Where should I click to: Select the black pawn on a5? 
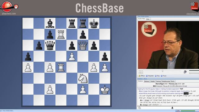pyautogui.click(x=28, y=56)
